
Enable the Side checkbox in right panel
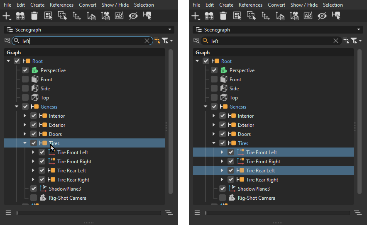coord(214,88)
